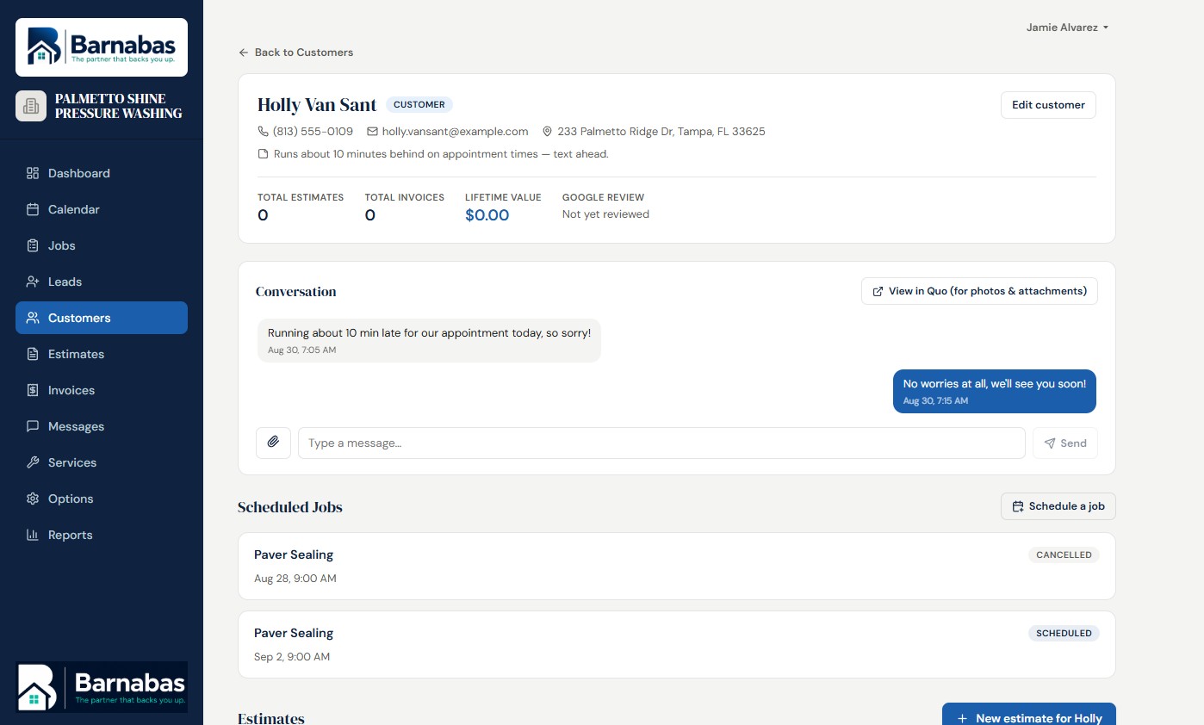Image resolution: width=1204 pixels, height=725 pixels.
Task: Click the phone icon beside (813) 555-0109
Action: tap(264, 132)
